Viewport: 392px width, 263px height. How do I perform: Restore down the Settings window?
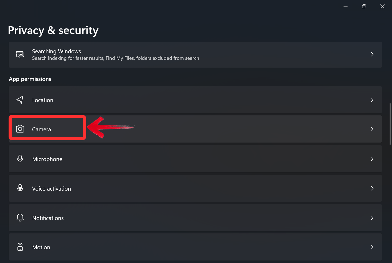coord(364,6)
